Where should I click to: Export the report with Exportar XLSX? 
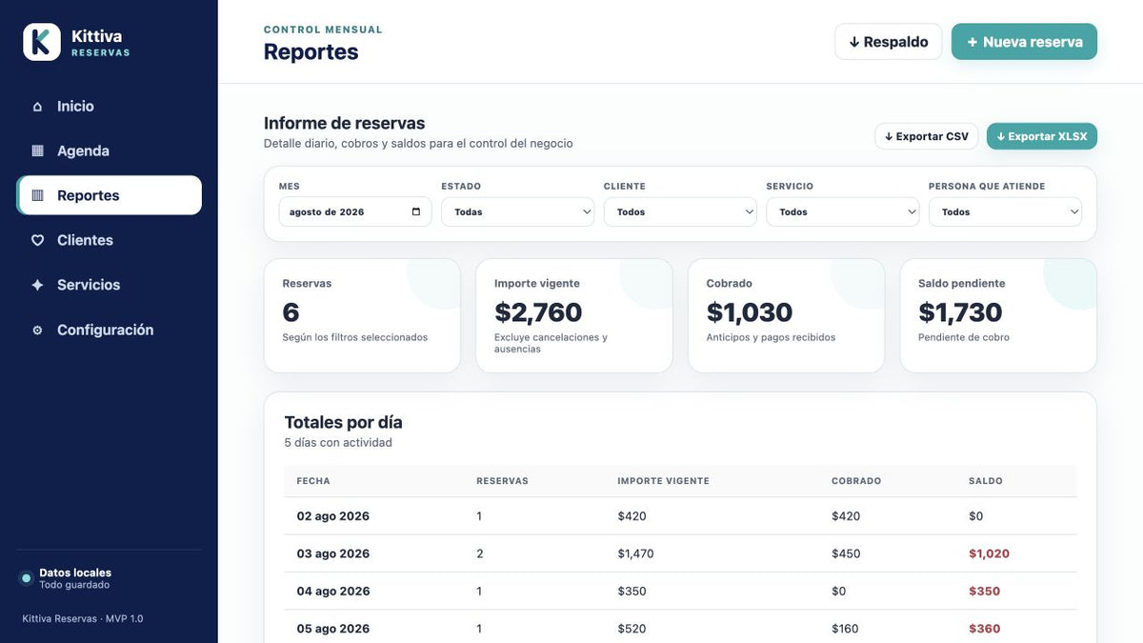(x=1042, y=136)
